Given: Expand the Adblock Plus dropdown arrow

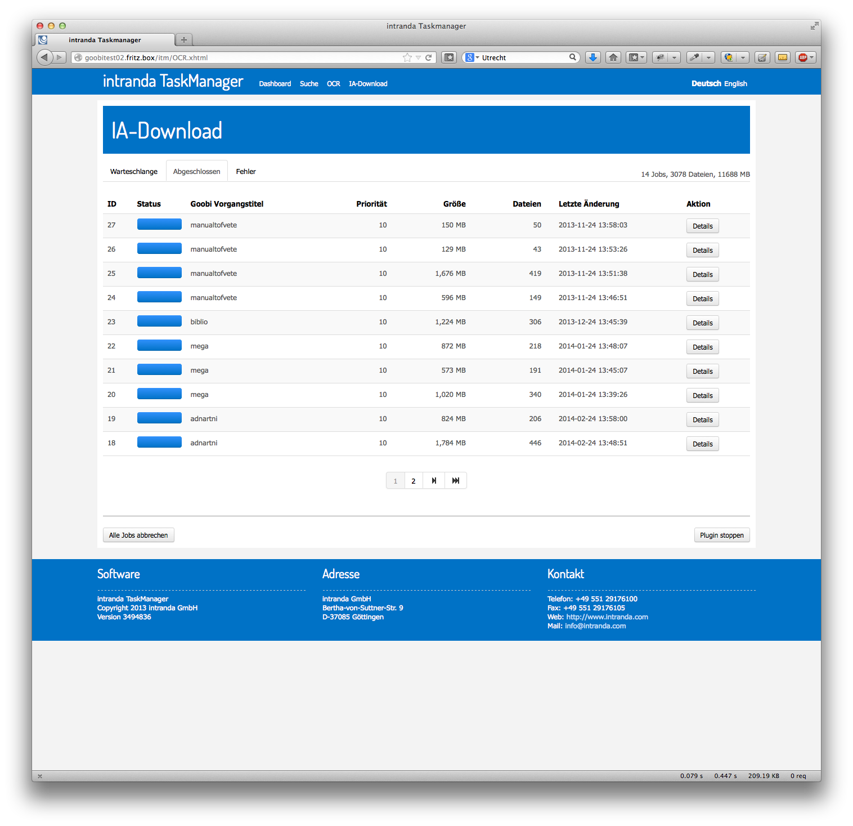Looking at the screenshot, I should coord(812,57).
